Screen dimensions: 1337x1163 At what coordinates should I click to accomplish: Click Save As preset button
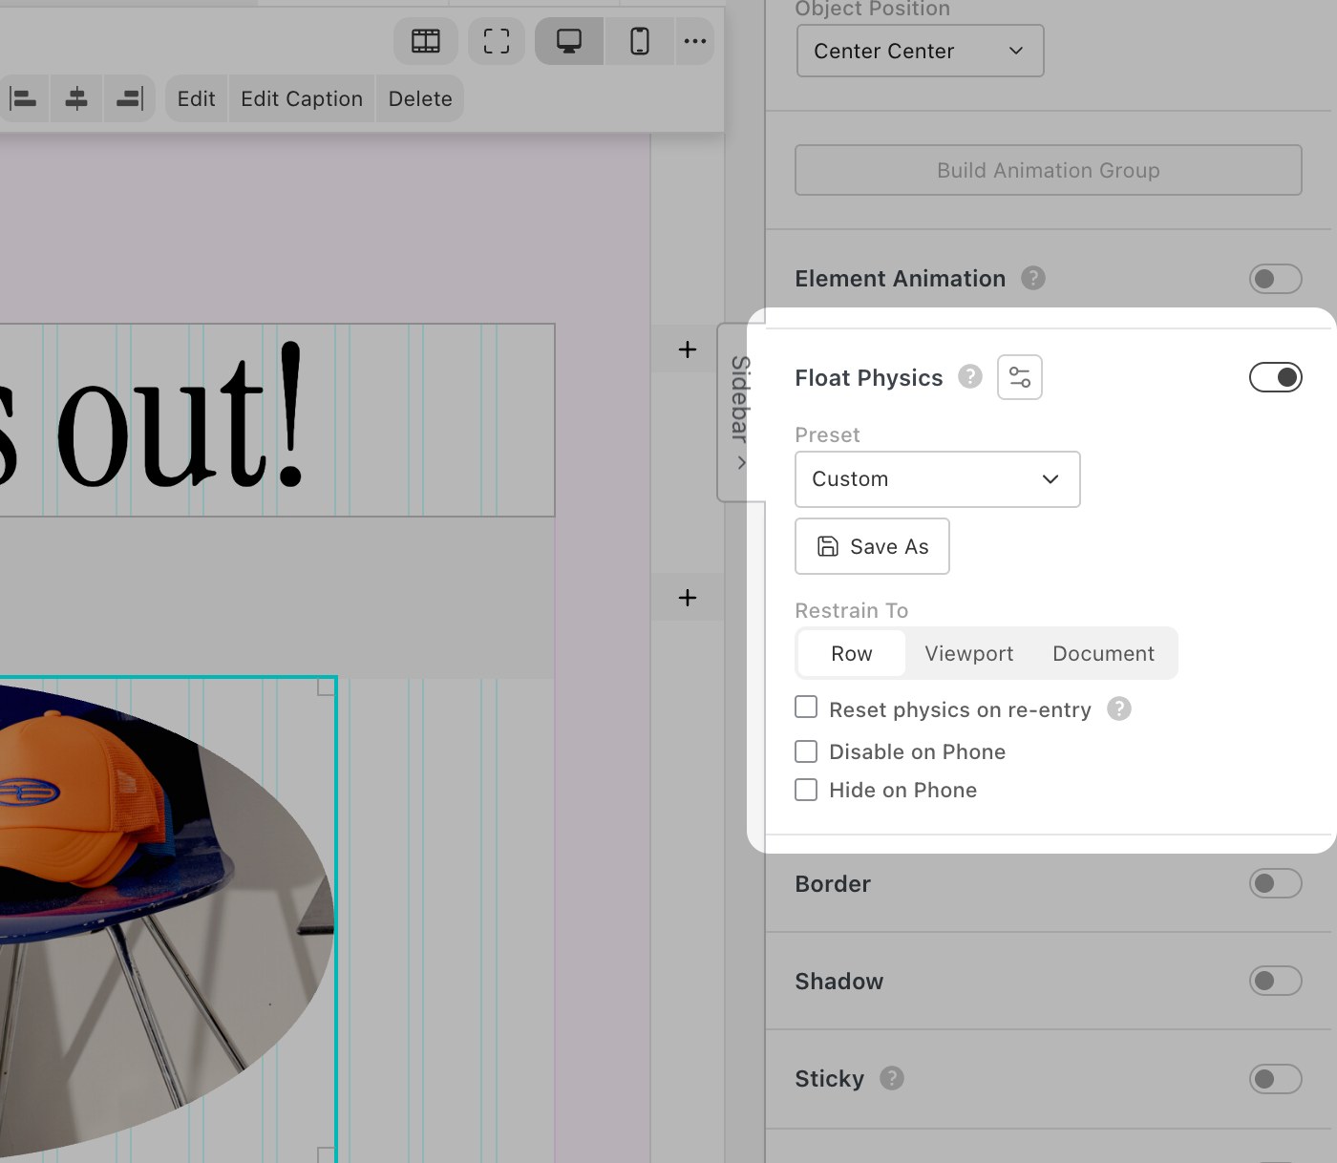[x=872, y=546]
